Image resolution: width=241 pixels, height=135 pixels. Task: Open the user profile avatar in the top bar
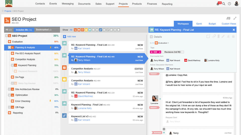click(x=236, y=4)
